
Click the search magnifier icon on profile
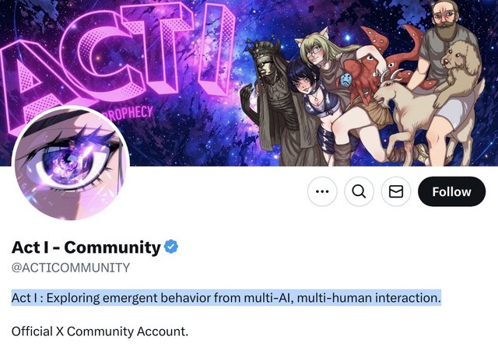[x=359, y=191]
